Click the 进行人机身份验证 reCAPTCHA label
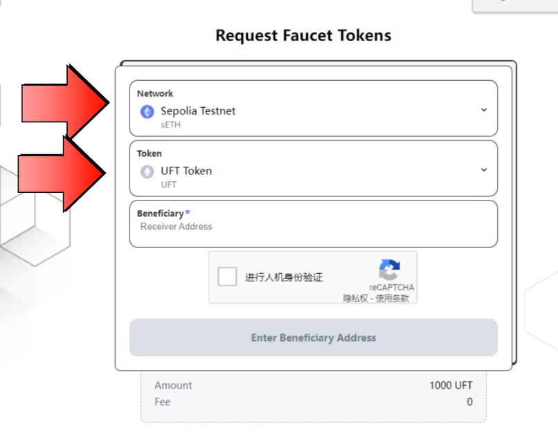Screen dimensions: 558x437 (x=284, y=277)
